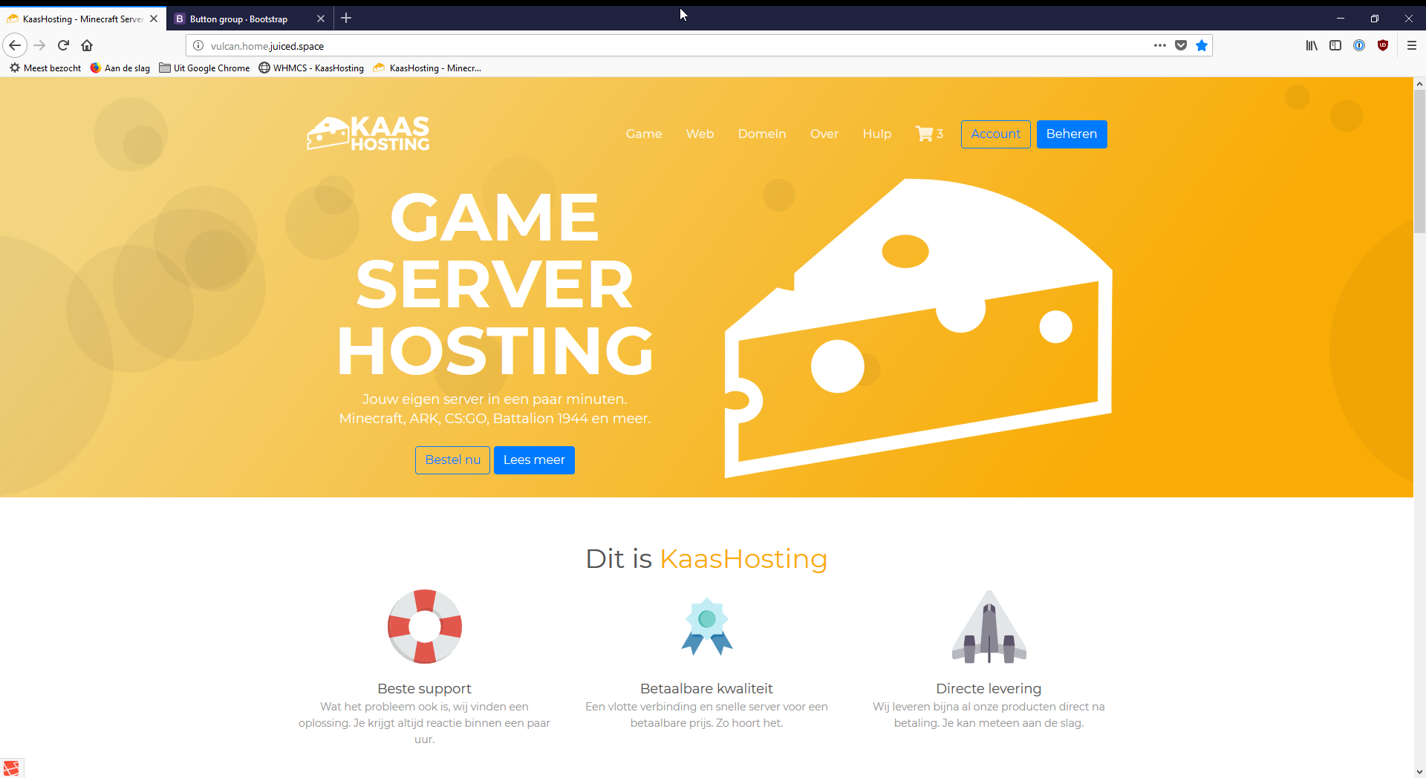This screenshot has width=1426, height=778.
Task: Click the Lees meer button
Action: [x=534, y=460]
